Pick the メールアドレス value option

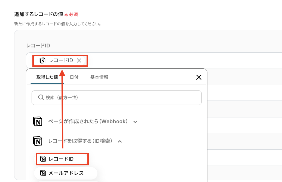(x=66, y=173)
